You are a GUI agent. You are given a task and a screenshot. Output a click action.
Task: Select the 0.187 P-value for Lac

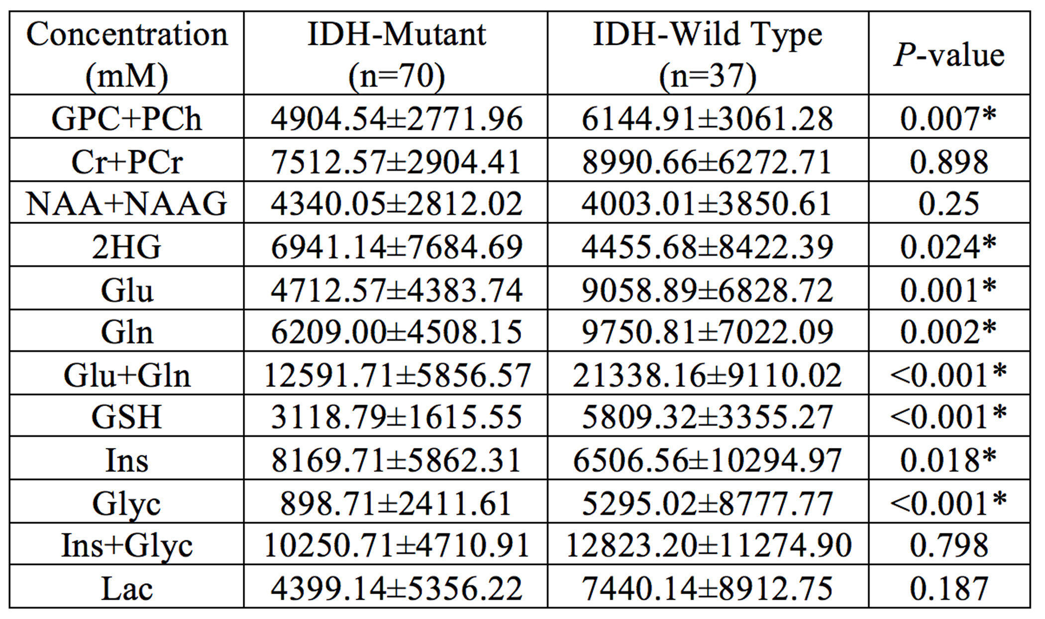coord(949,588)
